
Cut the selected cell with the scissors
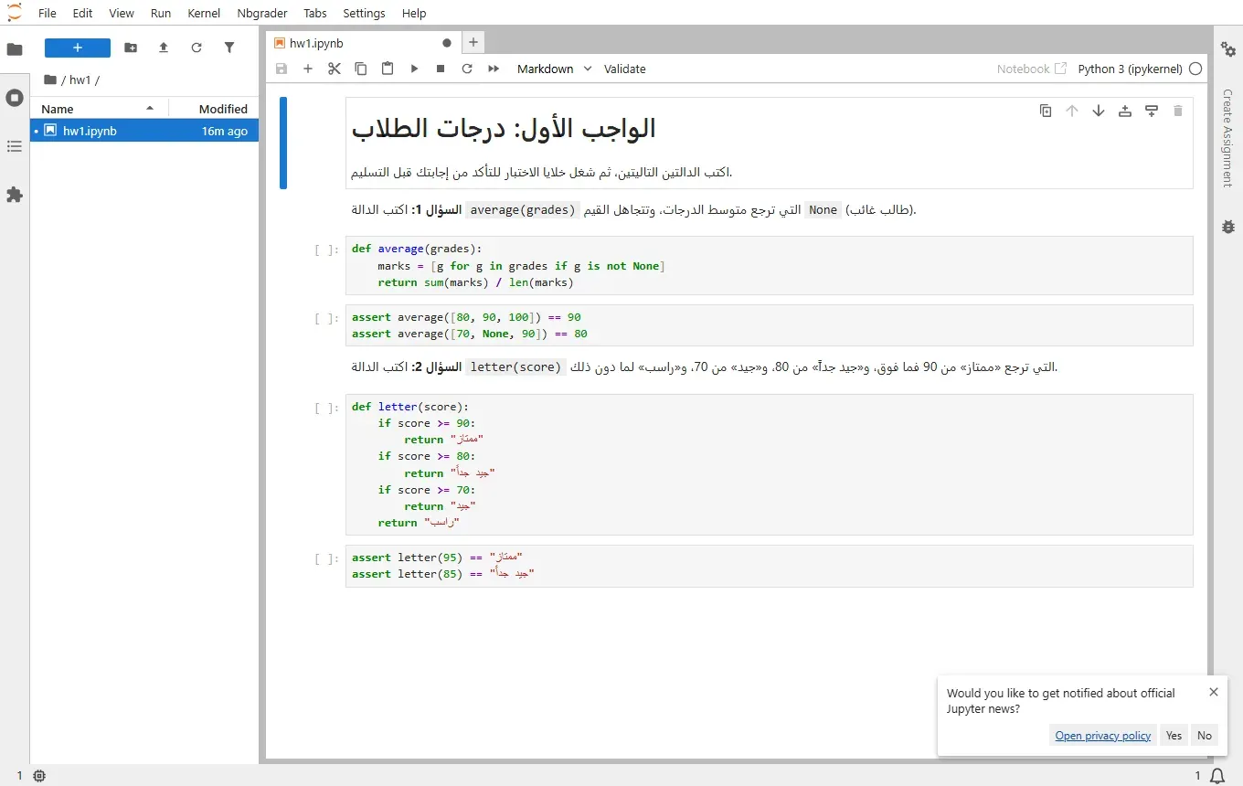pos(335,69)
